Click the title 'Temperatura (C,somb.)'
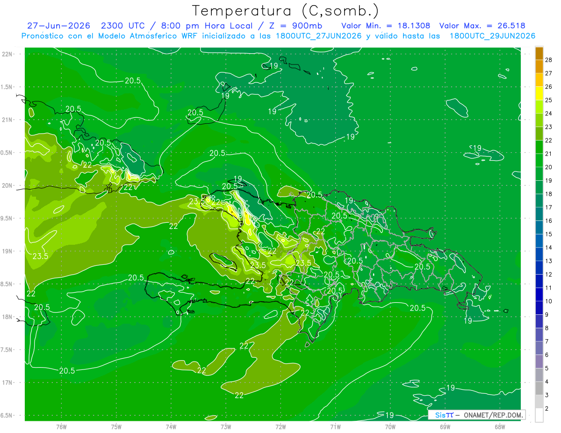The height and width of the screenshot is (433, 561). 286,11
